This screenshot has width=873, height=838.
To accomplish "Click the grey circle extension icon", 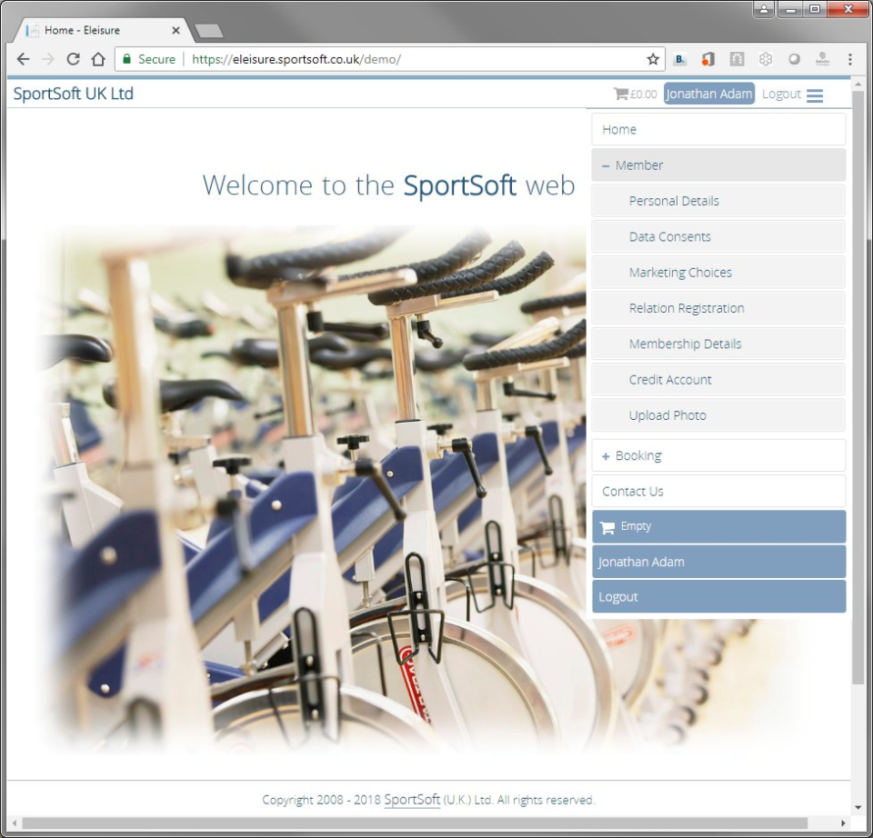I will click(x=794, y=58).
